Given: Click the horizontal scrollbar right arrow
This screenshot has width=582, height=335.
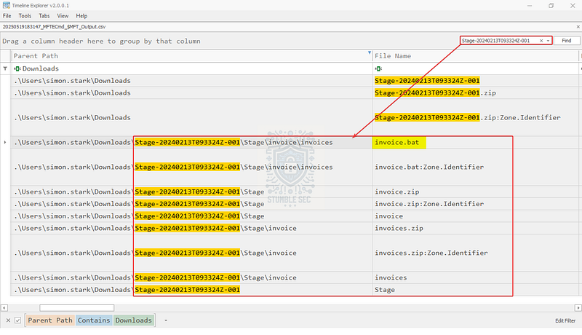Looking at the screenshot, I should pyautogui.click(x=578, y=308).
